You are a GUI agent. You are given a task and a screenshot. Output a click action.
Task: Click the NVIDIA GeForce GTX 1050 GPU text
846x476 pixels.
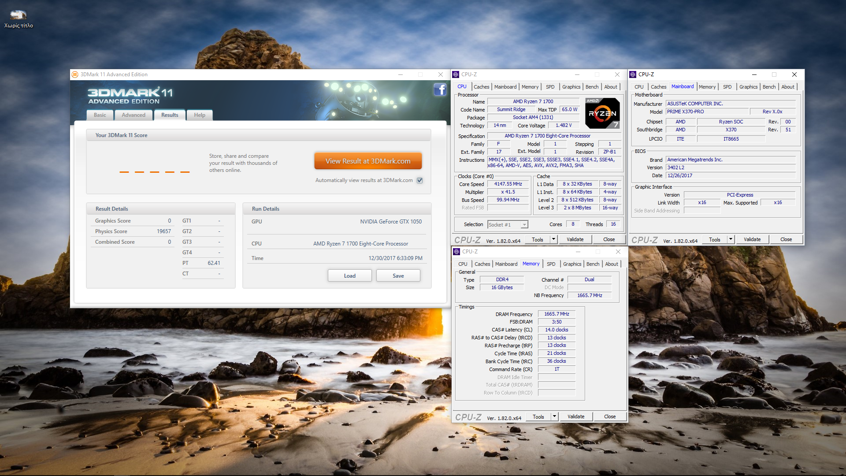click(x=391, y=222)
